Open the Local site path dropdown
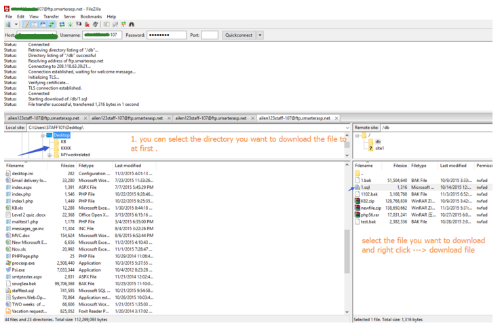The height and width of the screenshot is (330, 502). click(x=347, y=128)
